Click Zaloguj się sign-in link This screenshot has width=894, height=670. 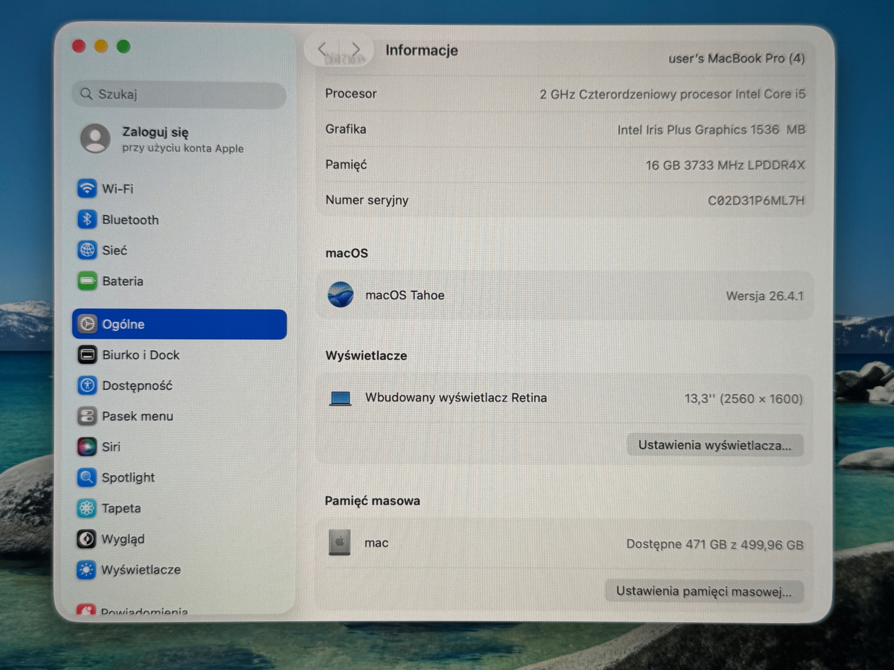[x=155, y=132]
